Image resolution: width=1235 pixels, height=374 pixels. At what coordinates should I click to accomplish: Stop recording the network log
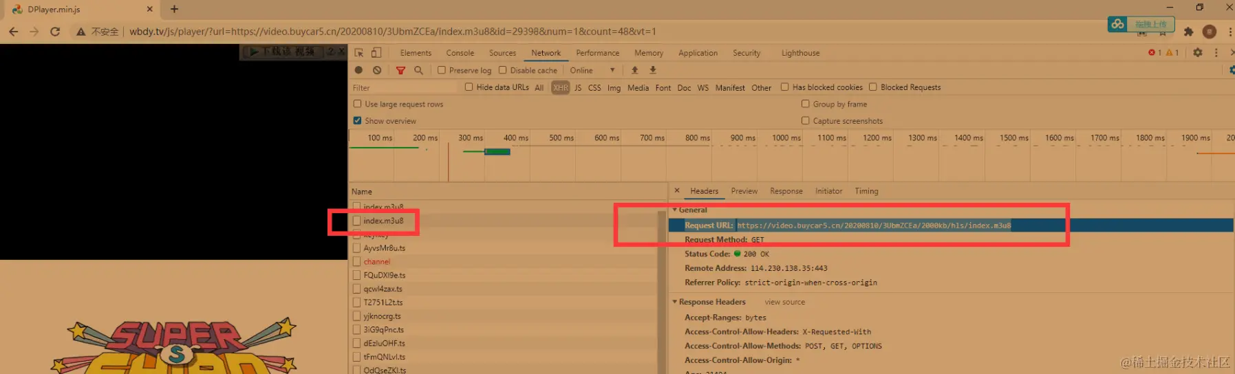tap(358, 70)
